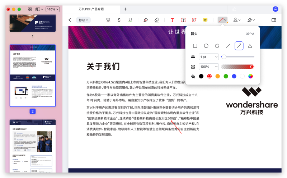The width and height of the screenshot is (287, 178).
Task: Click the line thickness icon
Action: pyautogui.click(x=193, y=57)
